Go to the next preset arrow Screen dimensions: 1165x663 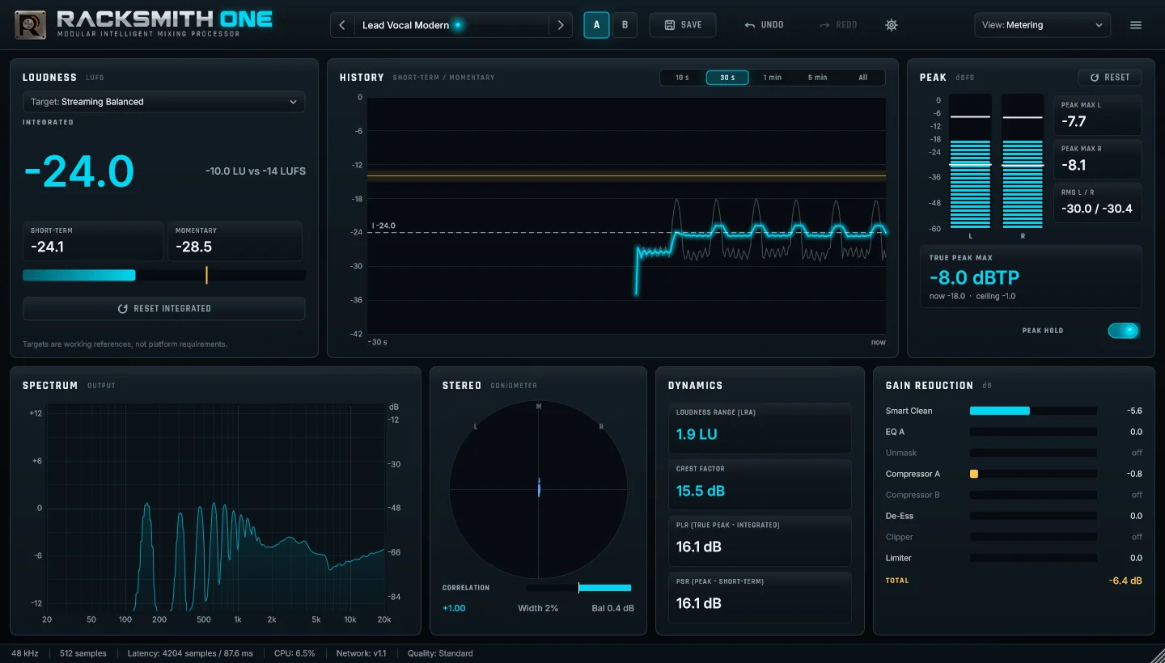(561, 25)
